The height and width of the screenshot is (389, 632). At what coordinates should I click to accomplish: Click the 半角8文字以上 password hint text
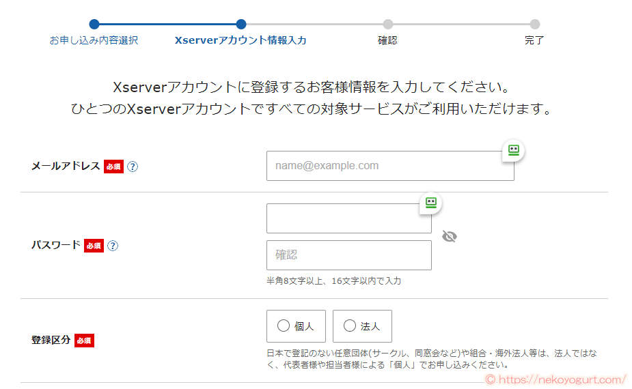pyautogui.click(x=333, y=281)
